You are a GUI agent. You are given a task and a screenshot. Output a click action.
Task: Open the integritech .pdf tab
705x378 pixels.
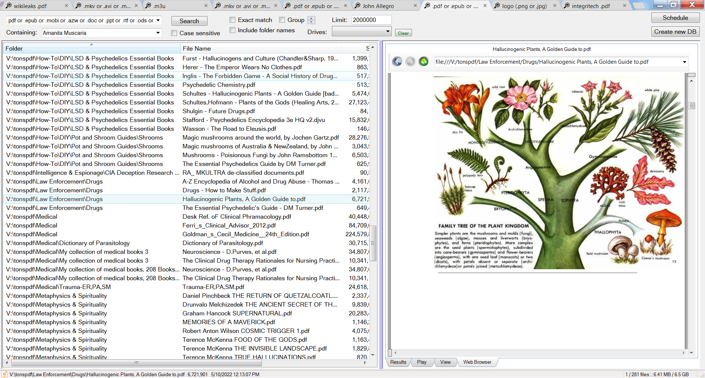(x=595, y=5)
